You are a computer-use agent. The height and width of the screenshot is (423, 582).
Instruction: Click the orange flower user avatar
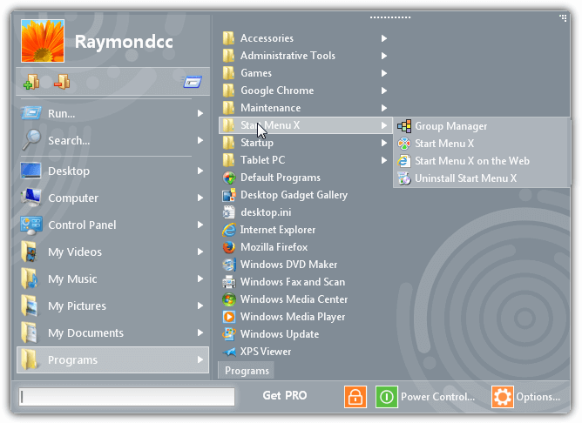[43, 41]
